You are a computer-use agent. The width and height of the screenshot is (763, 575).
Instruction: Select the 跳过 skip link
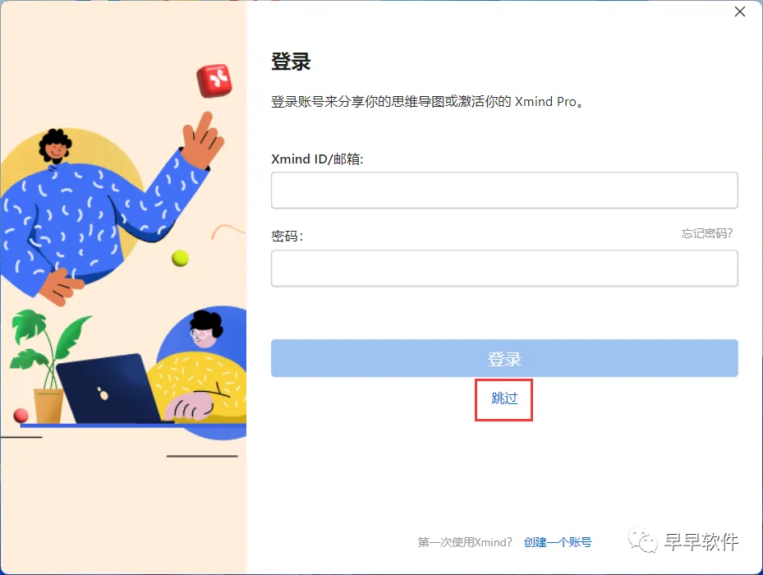504,398
